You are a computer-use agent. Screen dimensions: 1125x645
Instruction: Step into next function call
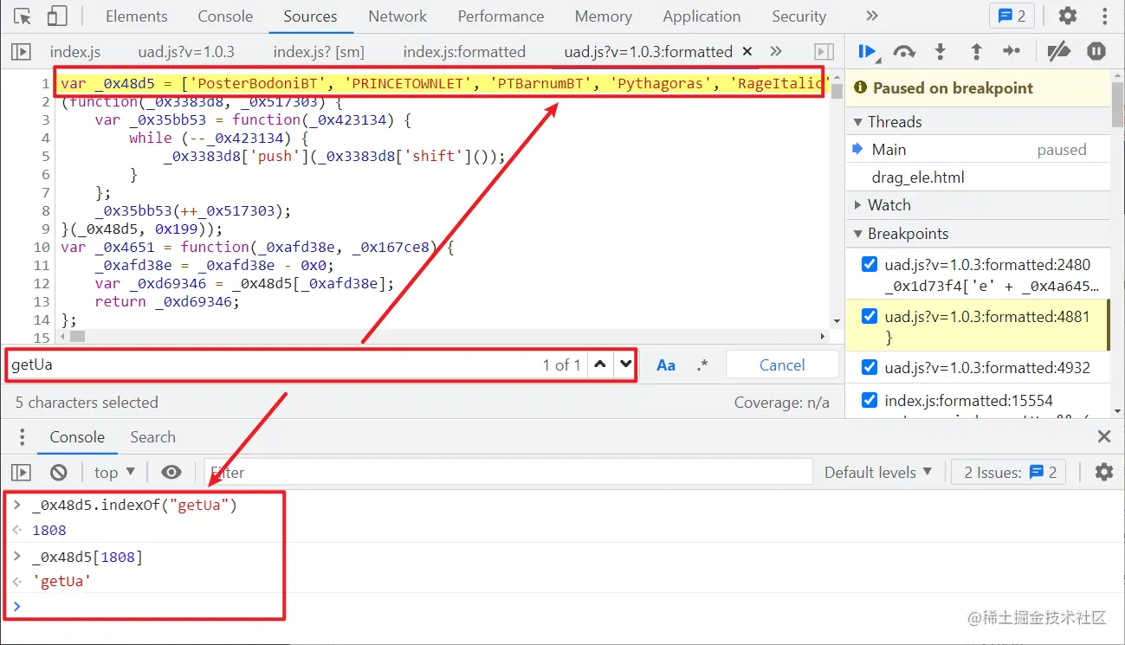coord(941,52)
